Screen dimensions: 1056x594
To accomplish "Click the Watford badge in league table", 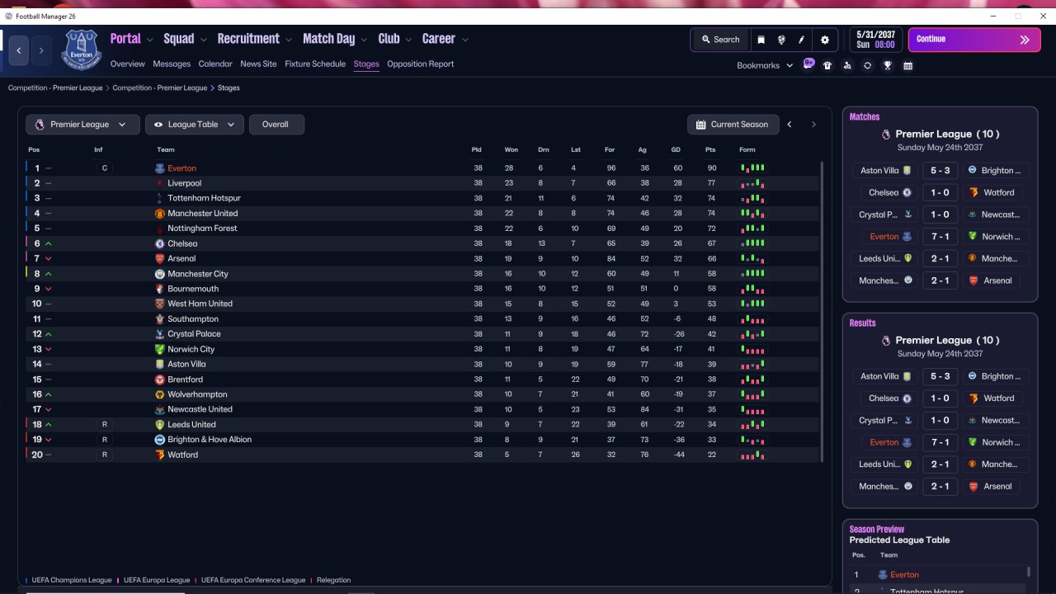I will pyautogui.click(x=160, y=455).
